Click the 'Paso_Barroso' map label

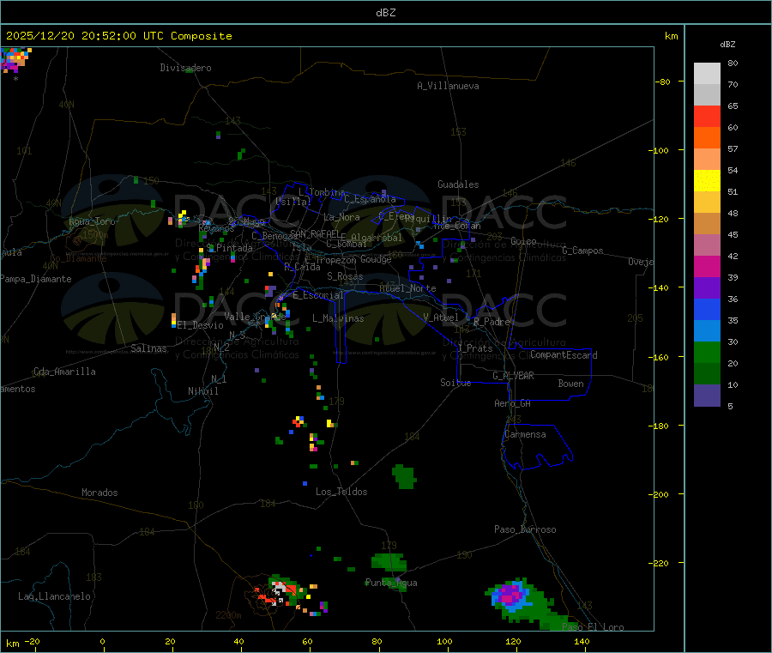[x=525, y=529]
